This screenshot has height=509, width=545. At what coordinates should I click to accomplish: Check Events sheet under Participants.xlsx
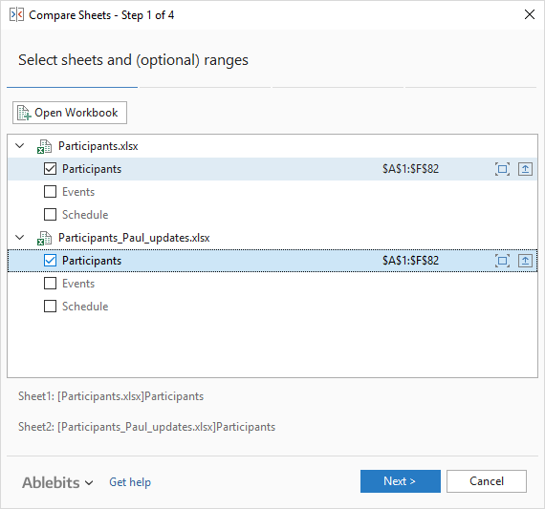pos(50,192)
